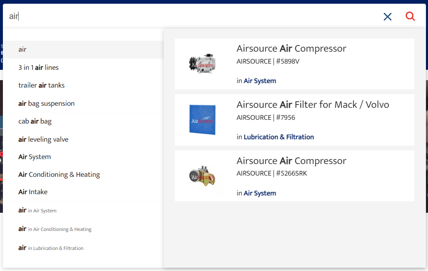Open the Air Filter for Mack / Volvo thumbnail
The height and width of the screenshot is (271, 428).
click(x=202, y=120)
